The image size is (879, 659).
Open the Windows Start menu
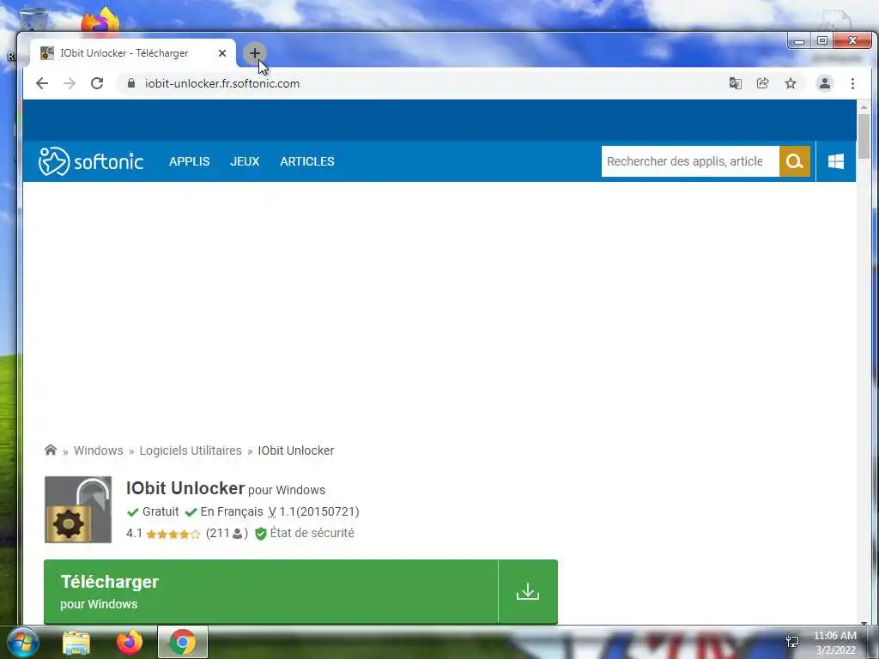pos(22,642)
